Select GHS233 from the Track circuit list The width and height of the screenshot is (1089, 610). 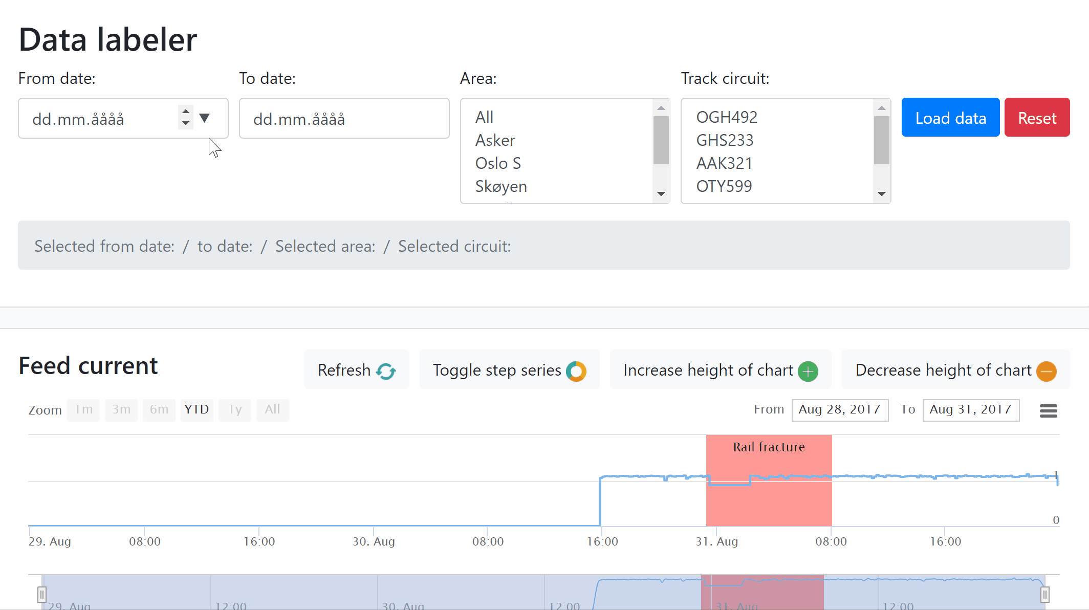[x=724, y=140]
